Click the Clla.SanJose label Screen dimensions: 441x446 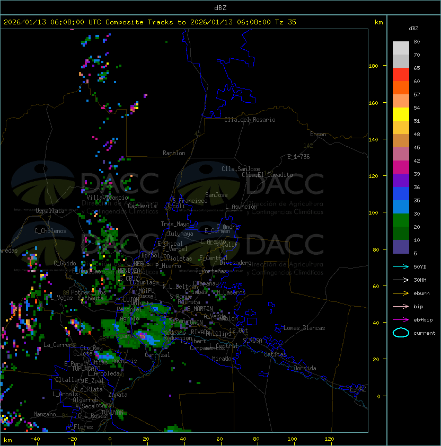coord(241,169)
